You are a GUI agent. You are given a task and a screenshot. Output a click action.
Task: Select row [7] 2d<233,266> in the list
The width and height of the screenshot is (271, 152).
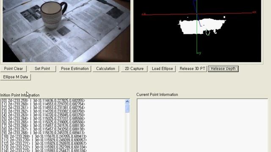click(x=43, y=126)
